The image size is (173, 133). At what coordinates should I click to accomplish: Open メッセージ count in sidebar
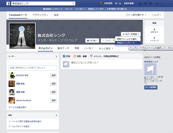[154, 39]
